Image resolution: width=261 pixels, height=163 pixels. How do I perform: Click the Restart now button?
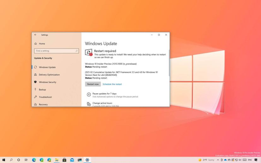tap(93, 84)
